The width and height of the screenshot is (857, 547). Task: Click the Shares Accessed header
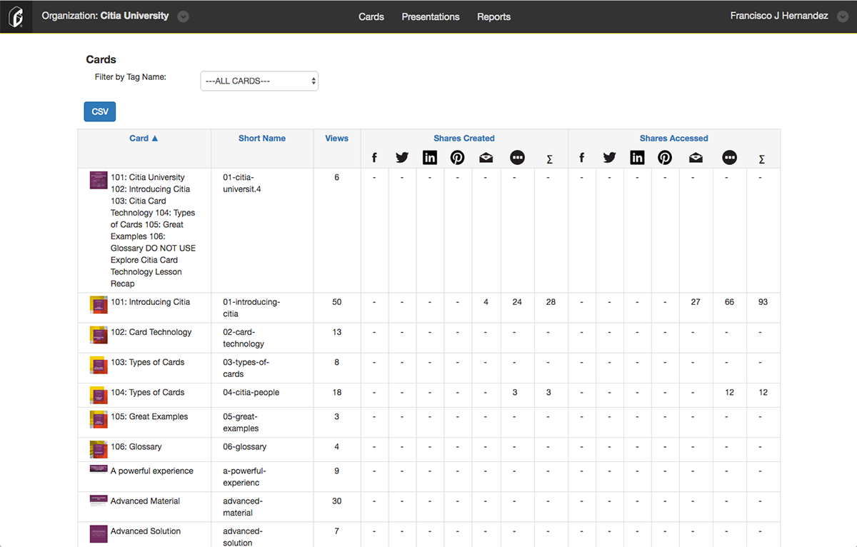[x=674, y=139]
